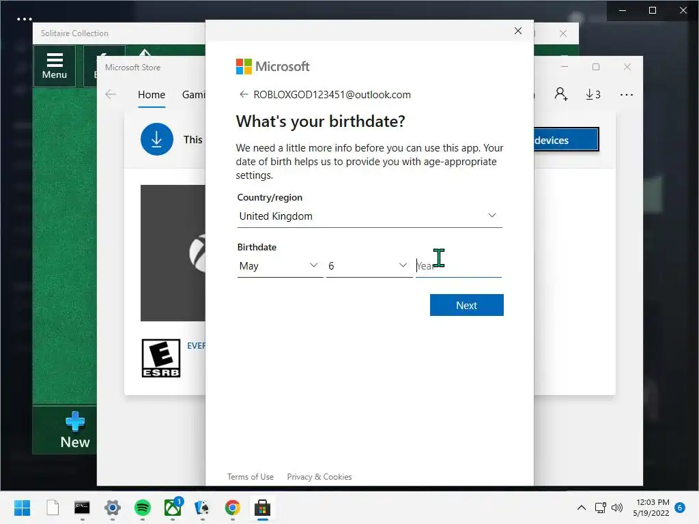Click the ESRB Everyone rating badge
The image size is (699, 524).
coord(161,358)
